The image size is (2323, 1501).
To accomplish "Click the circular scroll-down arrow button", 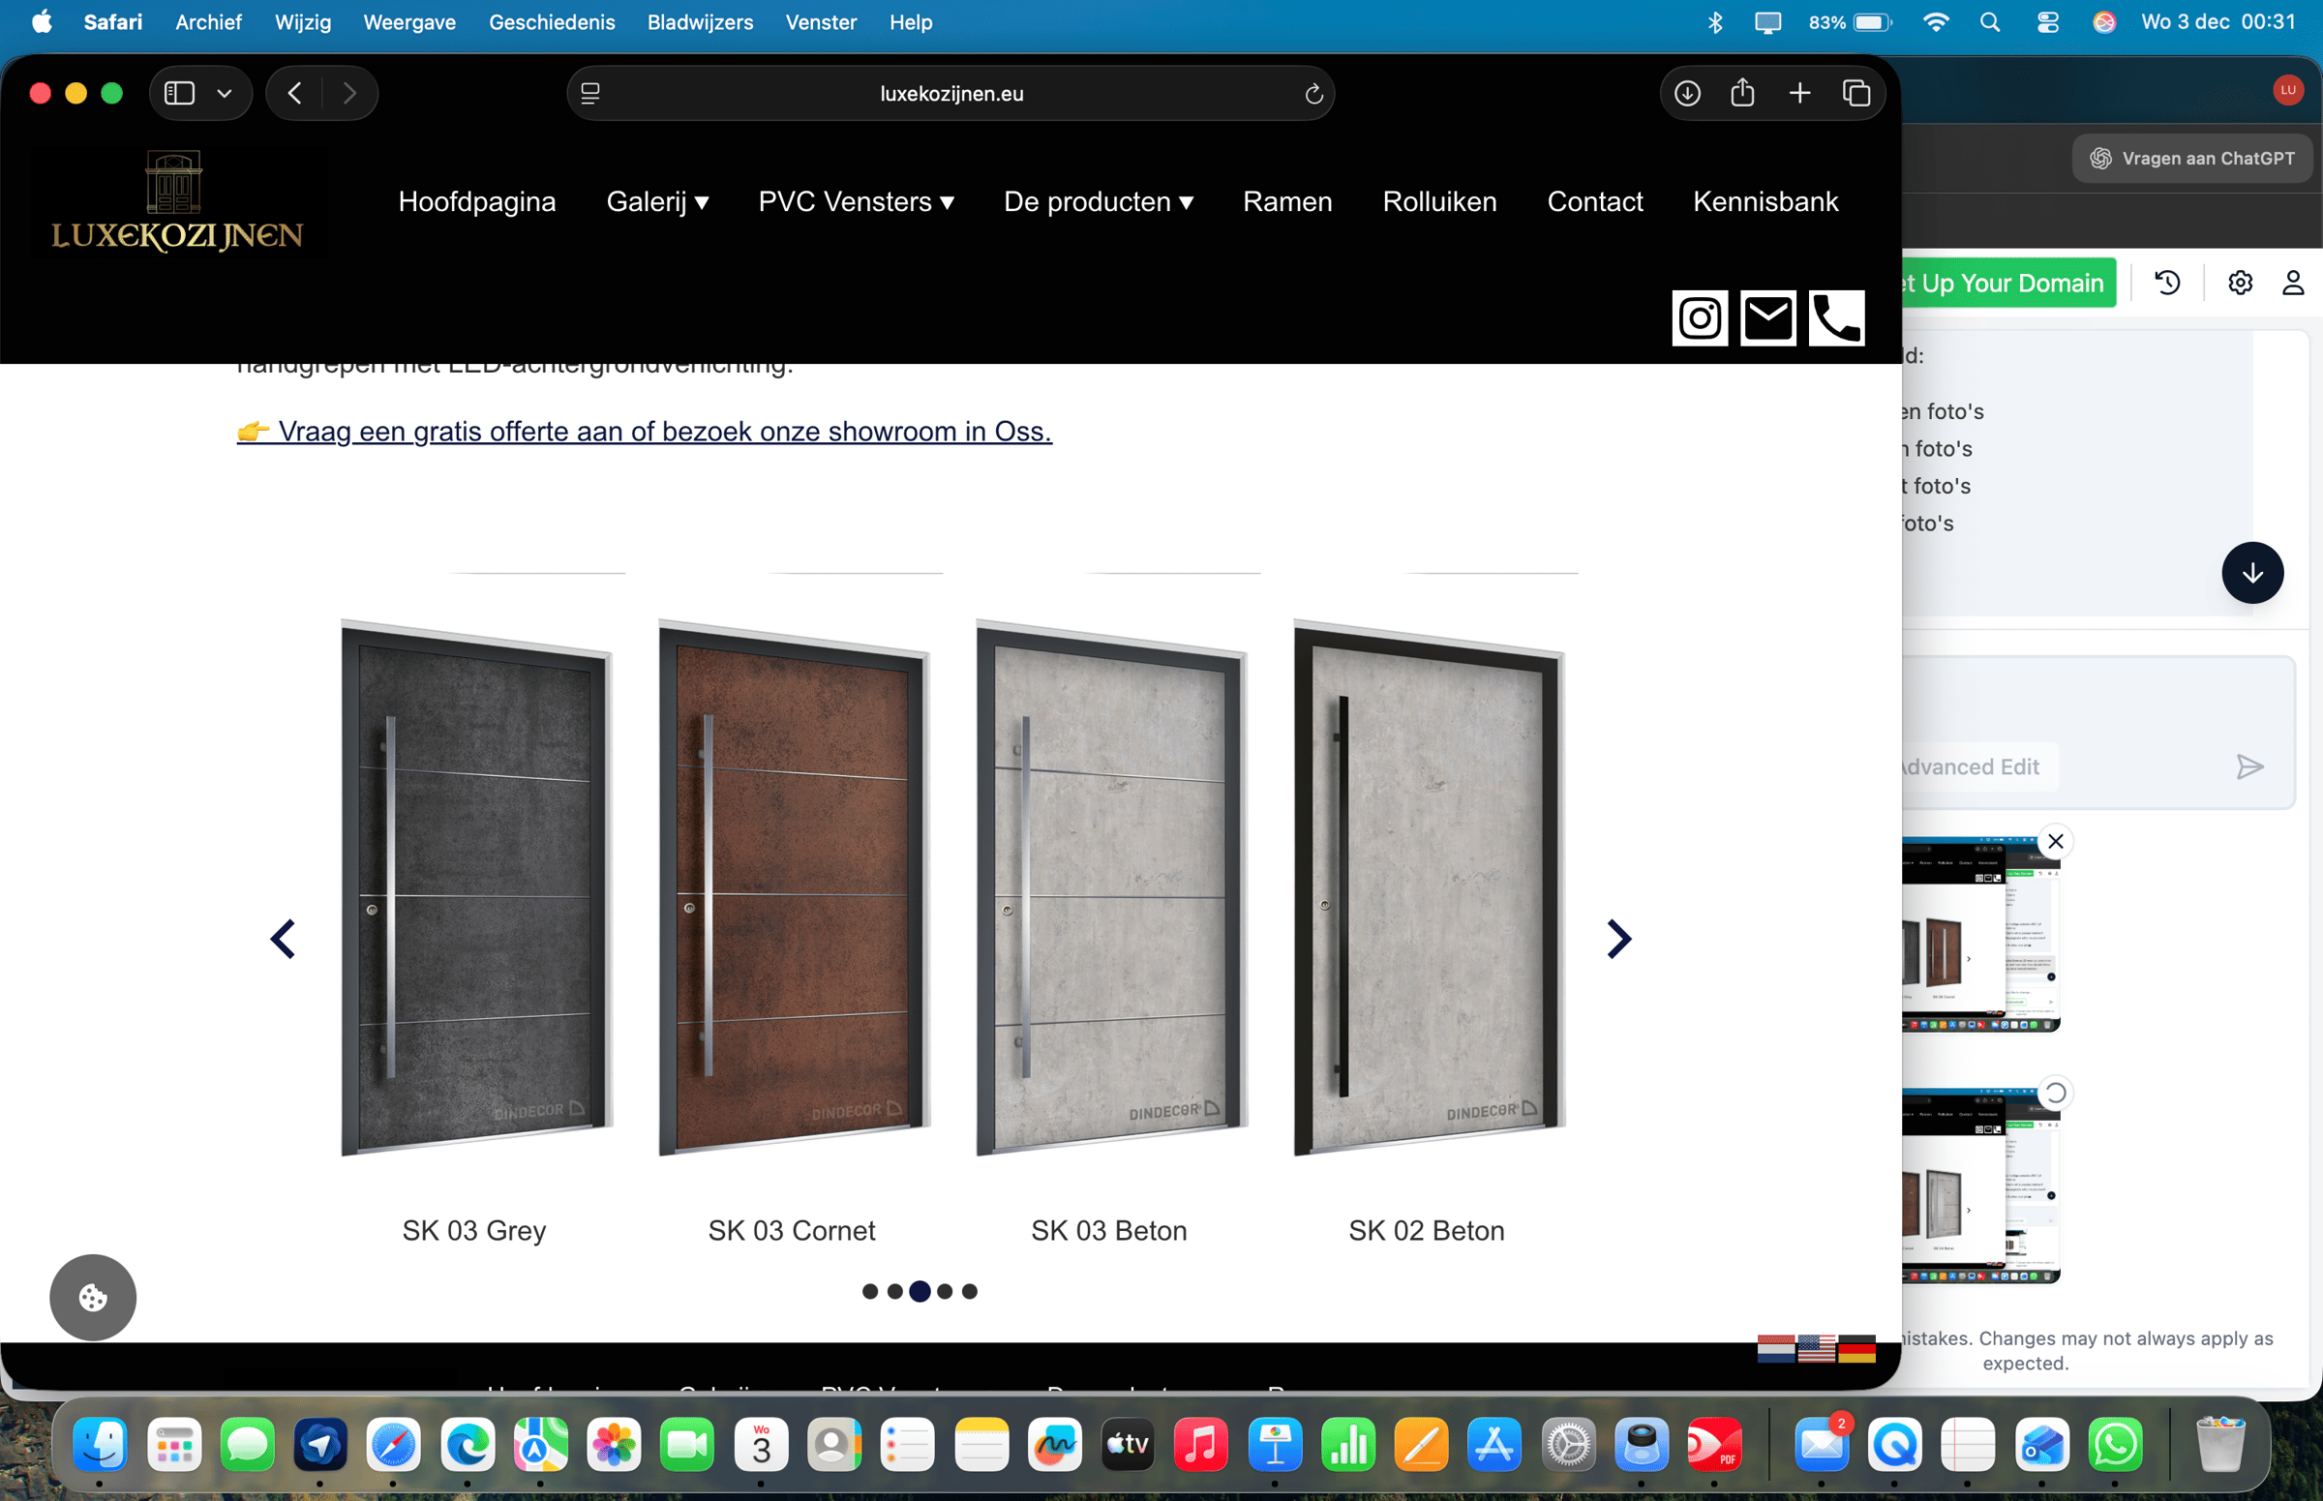I will [x=2252, y=572].
